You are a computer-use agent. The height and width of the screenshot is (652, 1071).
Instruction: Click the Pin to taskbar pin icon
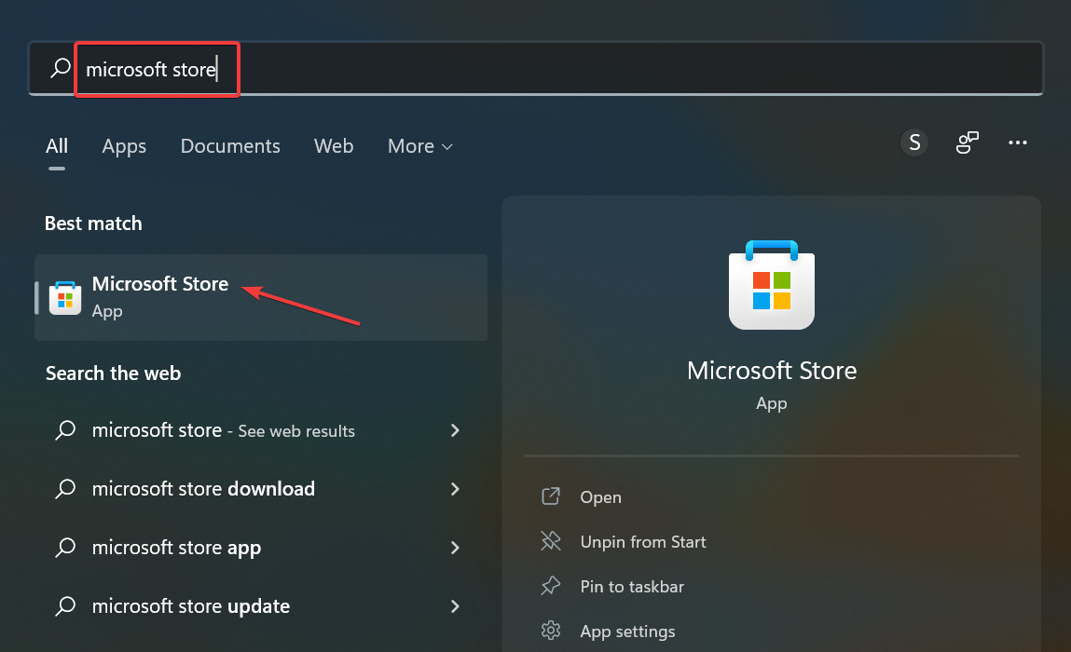(x=551, y=586)
